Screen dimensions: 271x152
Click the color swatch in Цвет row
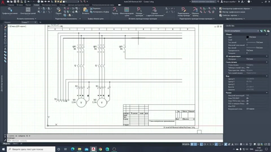point(247,37)
